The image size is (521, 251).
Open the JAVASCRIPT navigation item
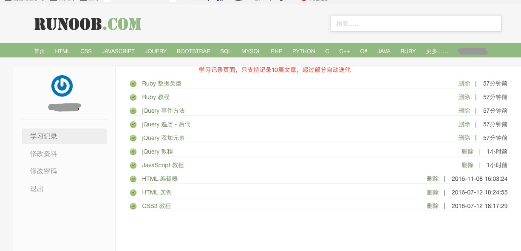(118, 51)
